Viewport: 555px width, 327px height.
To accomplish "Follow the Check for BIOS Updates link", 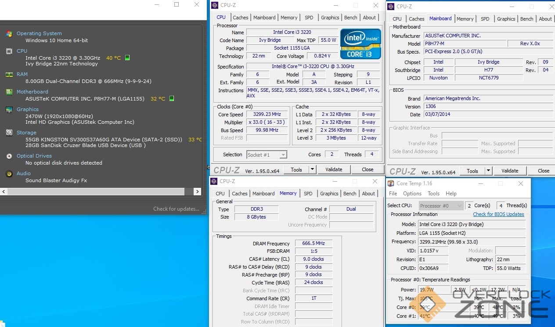I will click(x=498, y=214).
